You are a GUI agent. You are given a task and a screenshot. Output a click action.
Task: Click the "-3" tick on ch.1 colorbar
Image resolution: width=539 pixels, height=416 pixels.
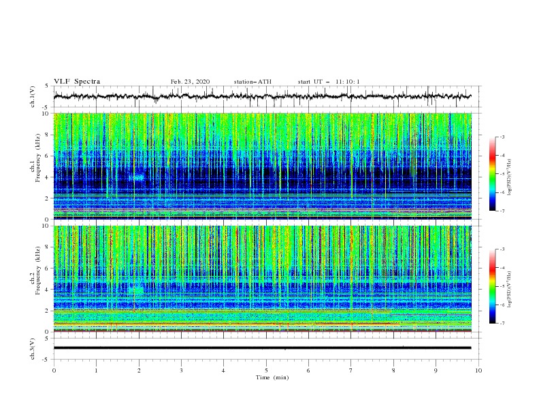click(502, 137)
